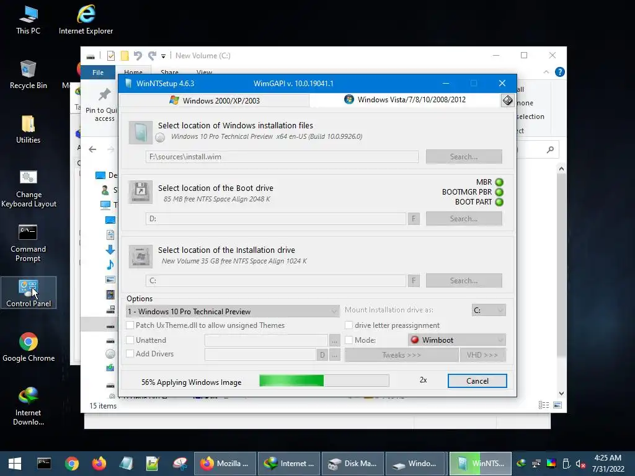The height and width of the screenshot is (476, 635).
Task: Click the Boot drive D: field
Action: (x=276, y=219)
